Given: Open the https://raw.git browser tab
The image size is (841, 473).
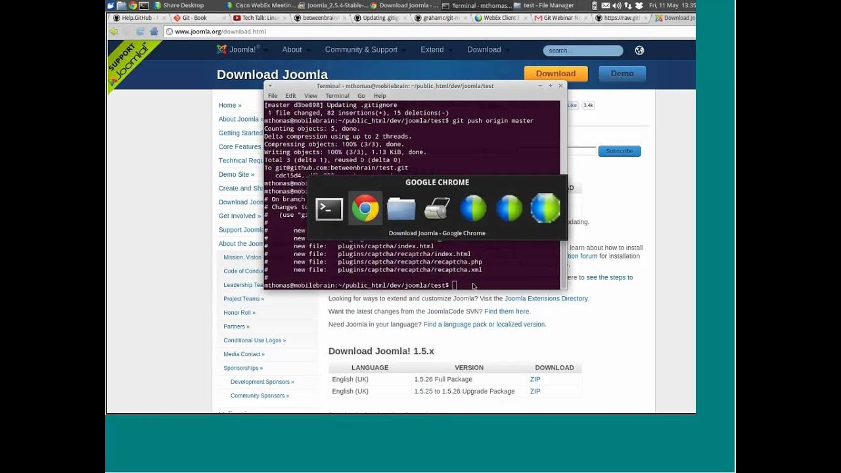Looking at the screenshot, I should coord(622,18).
